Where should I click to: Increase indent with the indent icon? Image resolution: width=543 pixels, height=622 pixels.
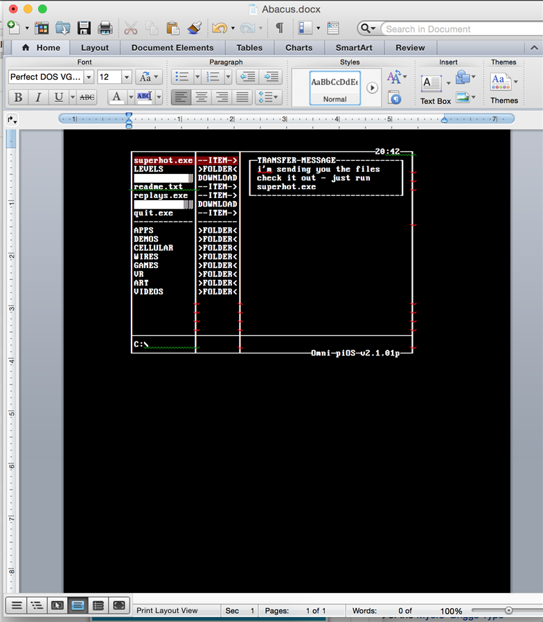pos(271,77)
